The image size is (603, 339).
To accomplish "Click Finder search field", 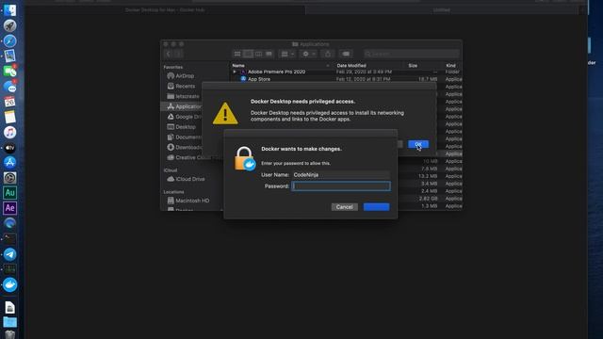I will (x=411, y=54).
